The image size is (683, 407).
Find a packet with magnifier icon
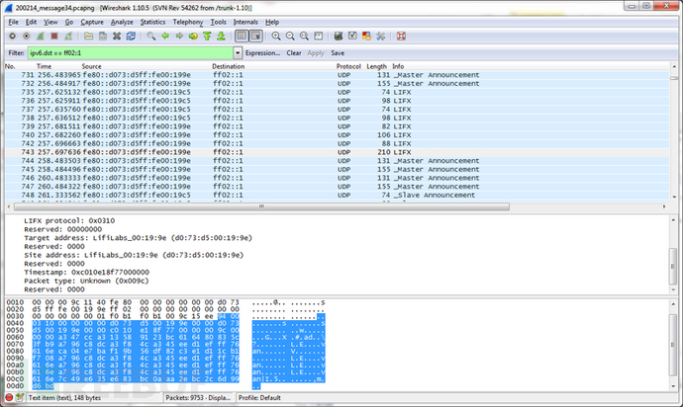click(150, 37)
